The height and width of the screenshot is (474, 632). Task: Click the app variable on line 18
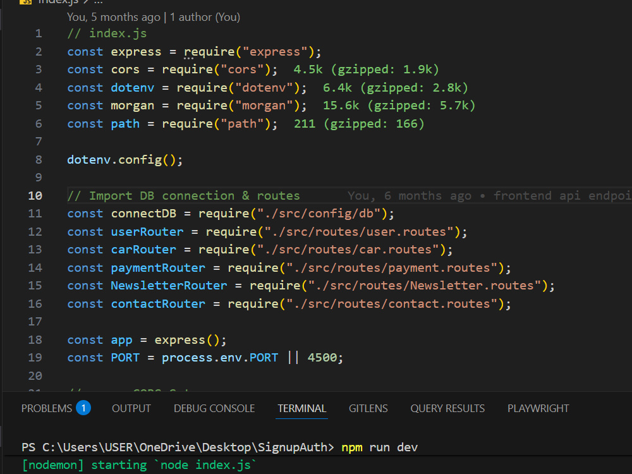[121, 340]
